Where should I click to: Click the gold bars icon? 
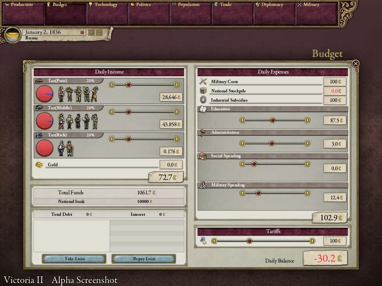pyautogui.click(x=39, y=165)
